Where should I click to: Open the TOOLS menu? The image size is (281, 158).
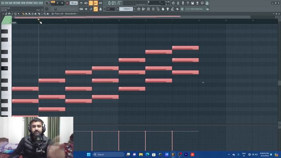click(36, 3)
